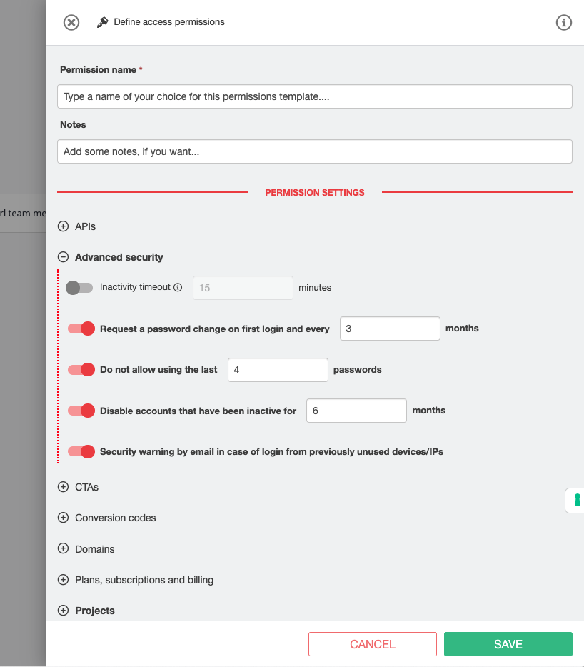Toggle security warning by email switch
The height and width of the screenshot is (667, 584).
coord(81,451)
